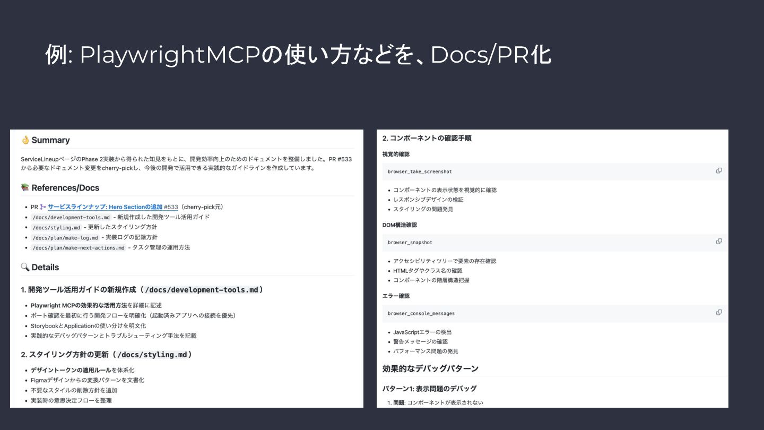This screenshot has height=430, width=764.
Task: Click the bullet デザイントークンの適用ルールを体系化
Action: click(x=82, y=370)
